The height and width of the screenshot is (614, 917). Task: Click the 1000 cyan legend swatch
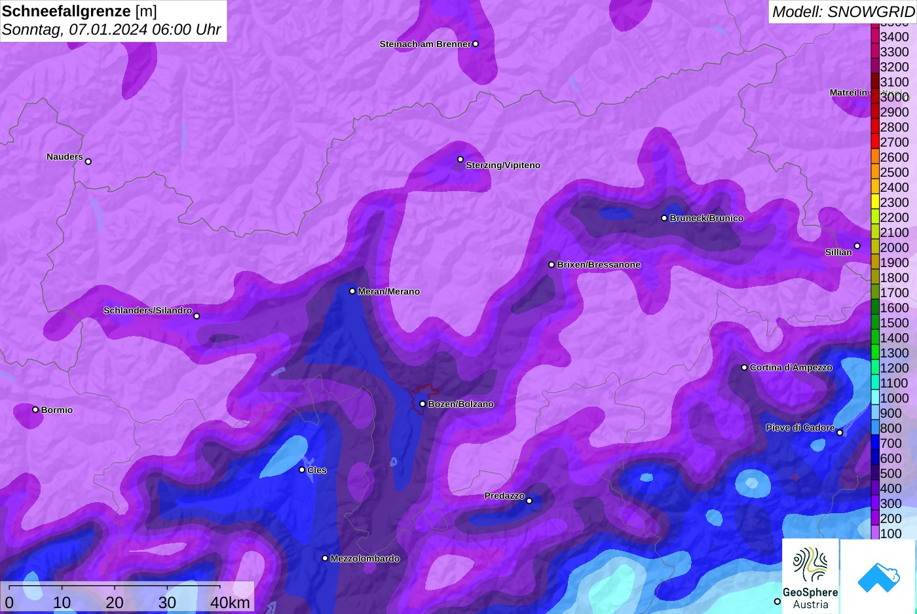click(875, 398)
